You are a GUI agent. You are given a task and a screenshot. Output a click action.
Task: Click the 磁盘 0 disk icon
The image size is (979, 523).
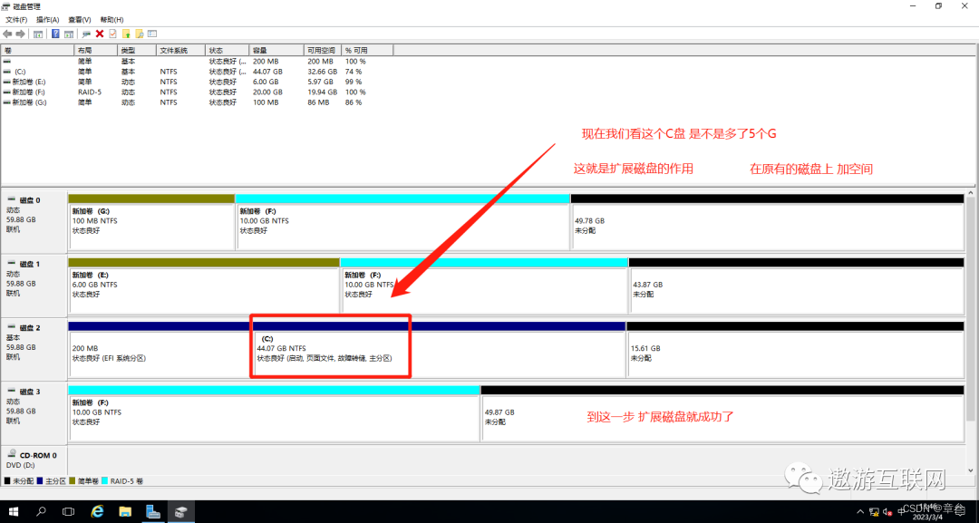click(11, 199)
